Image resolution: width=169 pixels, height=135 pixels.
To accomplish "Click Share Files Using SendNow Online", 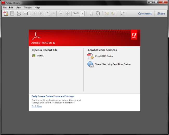I will pos(113,64).
